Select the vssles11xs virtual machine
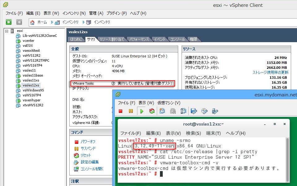The height and width of the screenshot is (186, 297). 31,80
